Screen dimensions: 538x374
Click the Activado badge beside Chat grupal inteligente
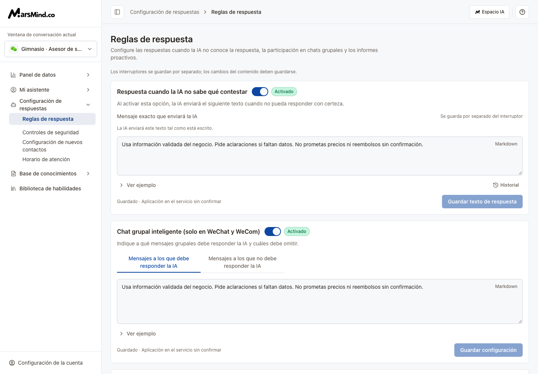(297, 232)
